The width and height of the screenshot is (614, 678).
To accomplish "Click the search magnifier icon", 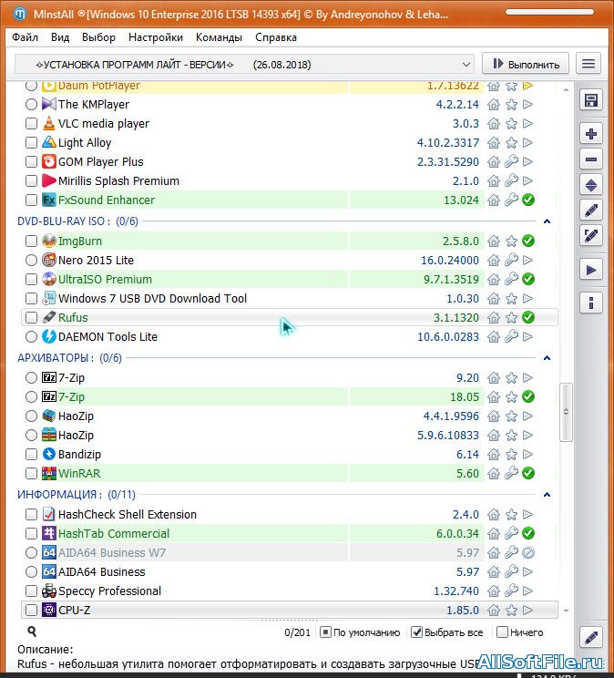I will (32, 632).
